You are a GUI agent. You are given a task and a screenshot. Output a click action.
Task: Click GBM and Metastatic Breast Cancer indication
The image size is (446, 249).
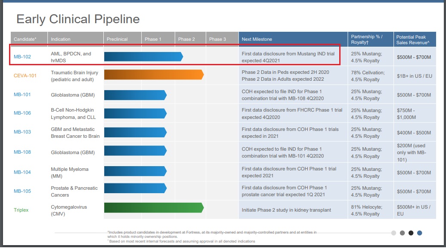75,133
